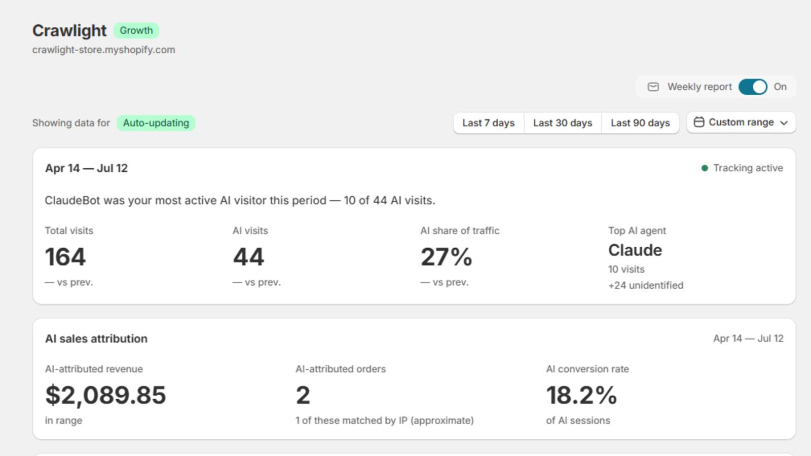The image size is (811, 456).
Task: Click the Top AI agent name Claude
Action: [635, 250]
